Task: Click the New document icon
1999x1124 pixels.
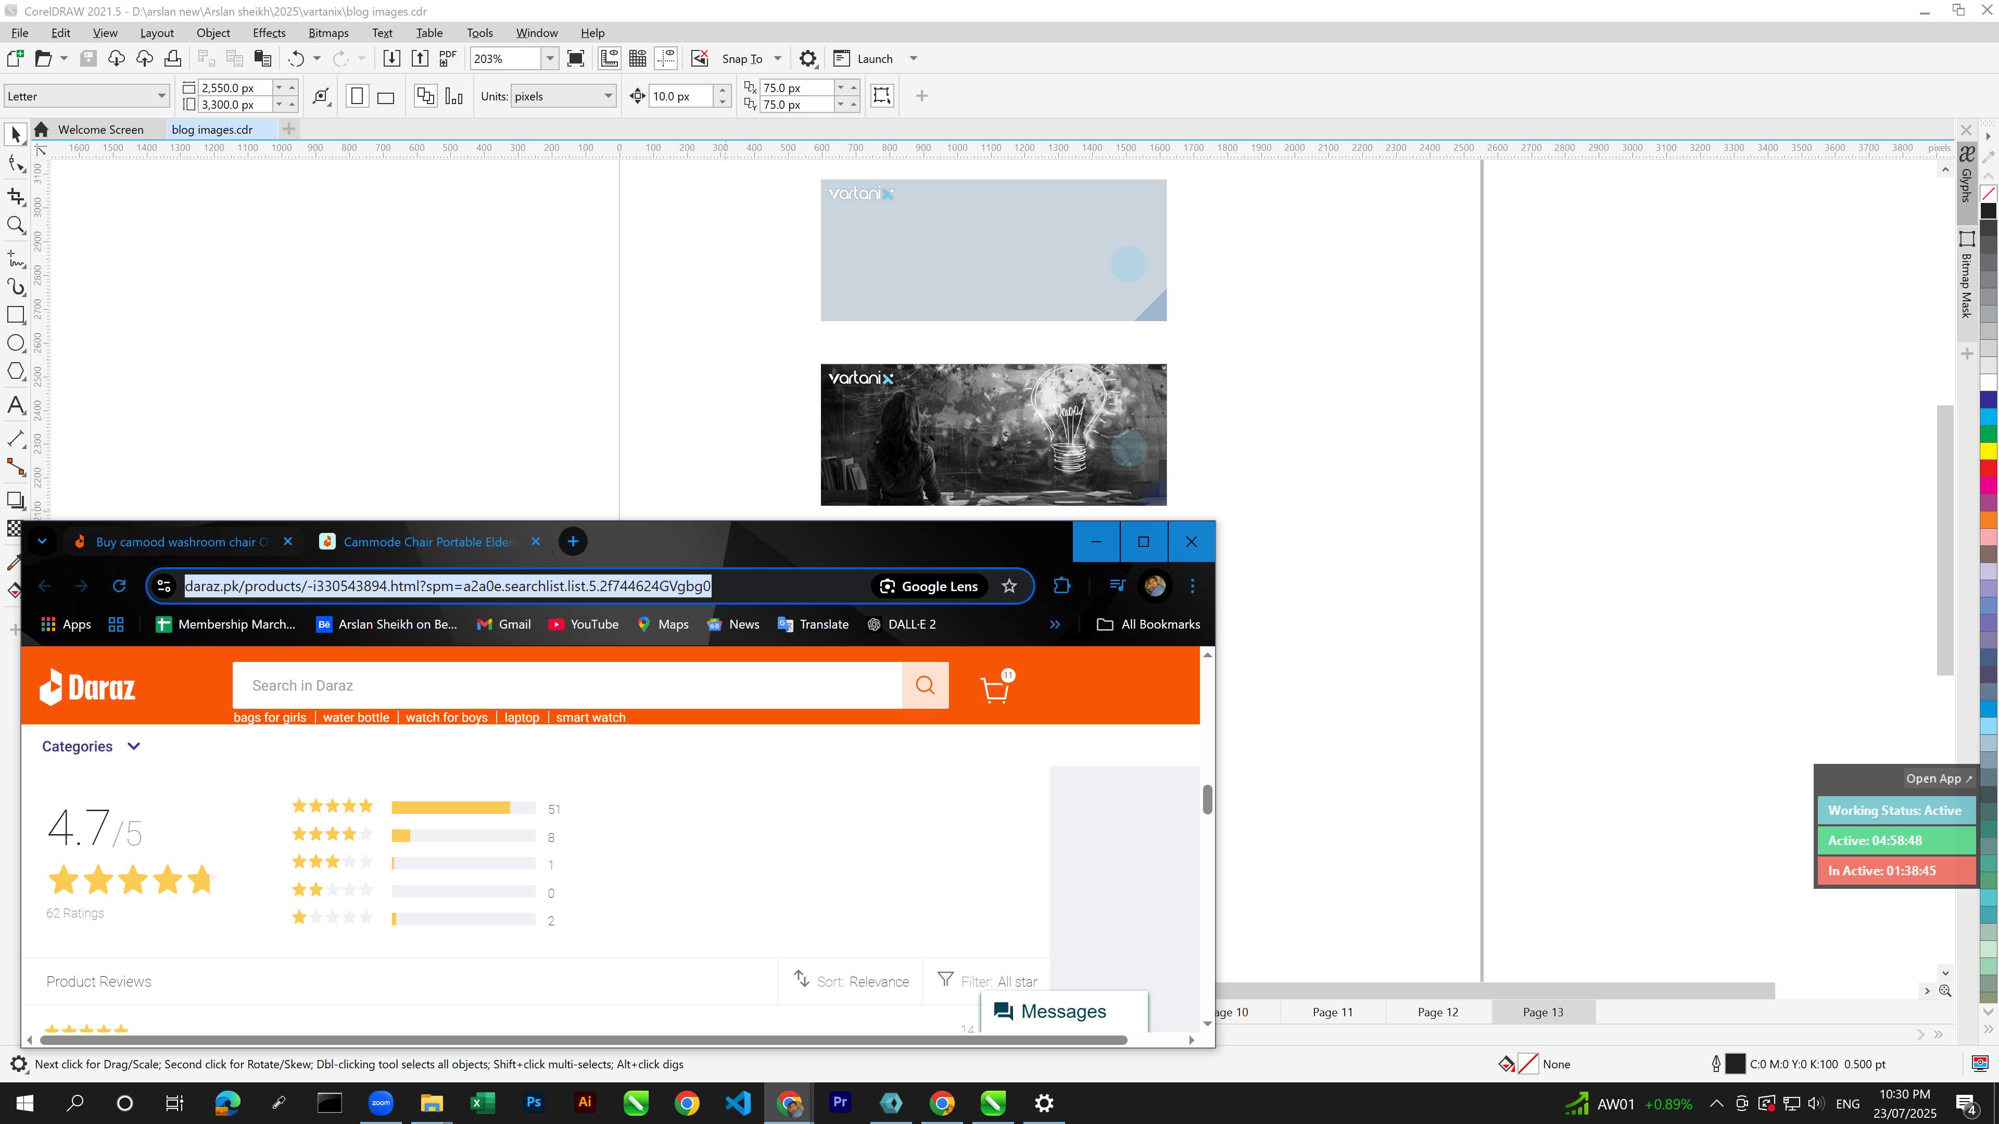Action: point(16,58)
